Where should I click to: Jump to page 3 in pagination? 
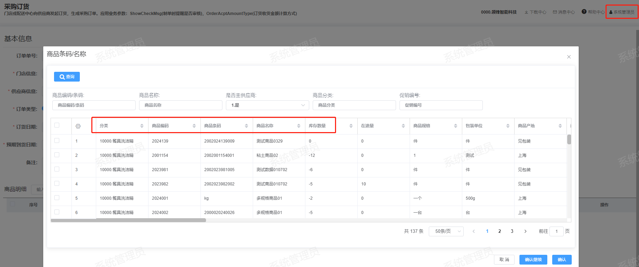pos(512,231)
